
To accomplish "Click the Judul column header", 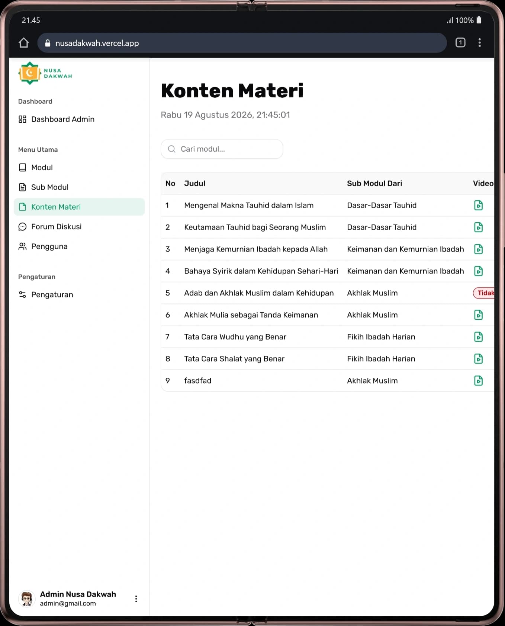I will [195, 183].
